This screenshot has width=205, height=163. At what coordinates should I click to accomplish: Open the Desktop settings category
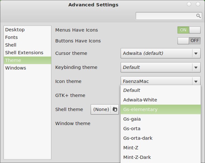click(15, 30)
